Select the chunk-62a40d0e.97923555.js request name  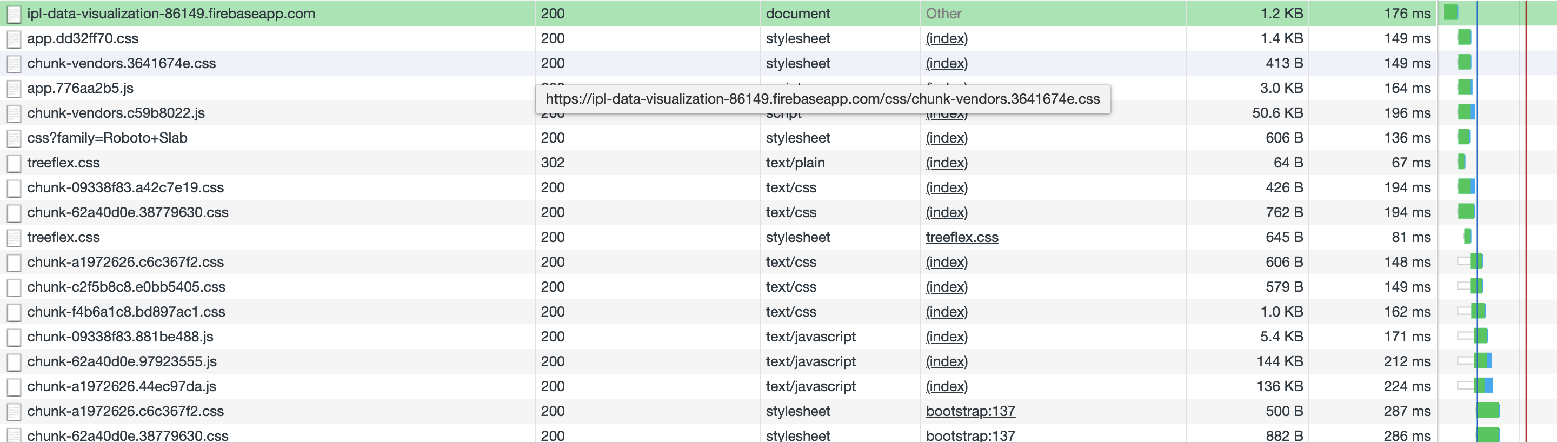click(122, 361)
